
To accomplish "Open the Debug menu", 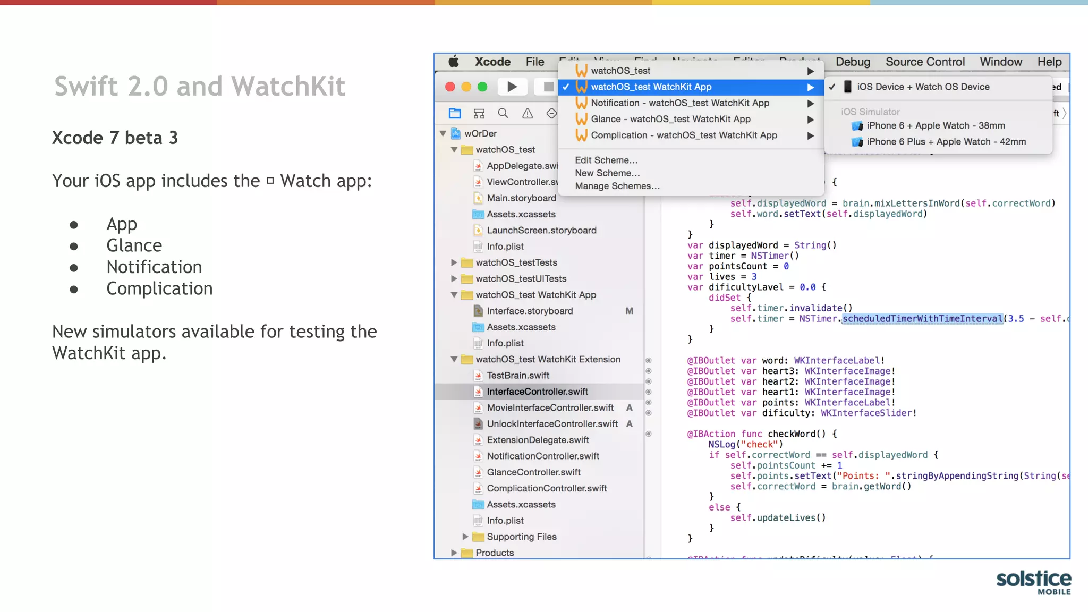I will click(853, 62).
